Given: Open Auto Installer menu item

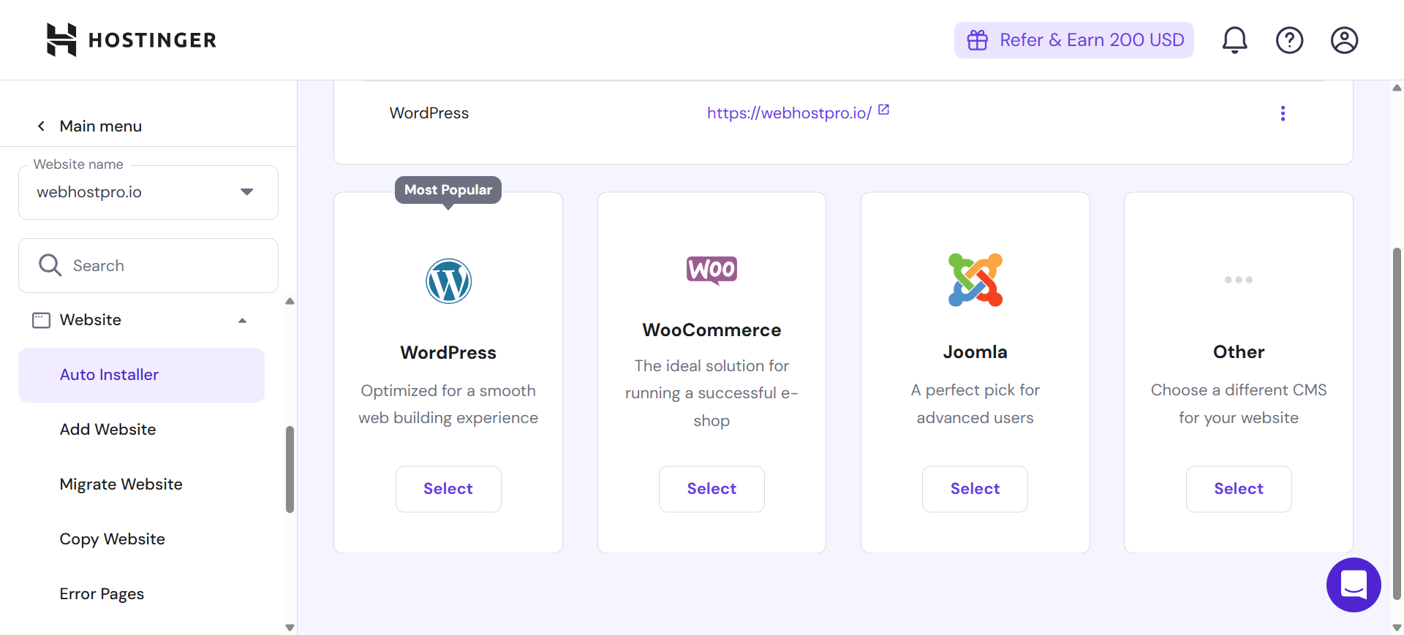Looking at the screenshot, I should pos(141,375).
